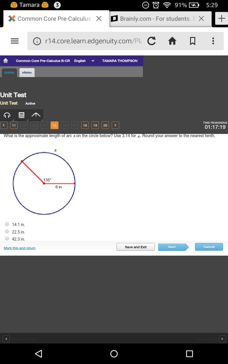The width and height of the screenshot is (228, 364).
Task: Open the calculator tool
Action: [21, 115]
